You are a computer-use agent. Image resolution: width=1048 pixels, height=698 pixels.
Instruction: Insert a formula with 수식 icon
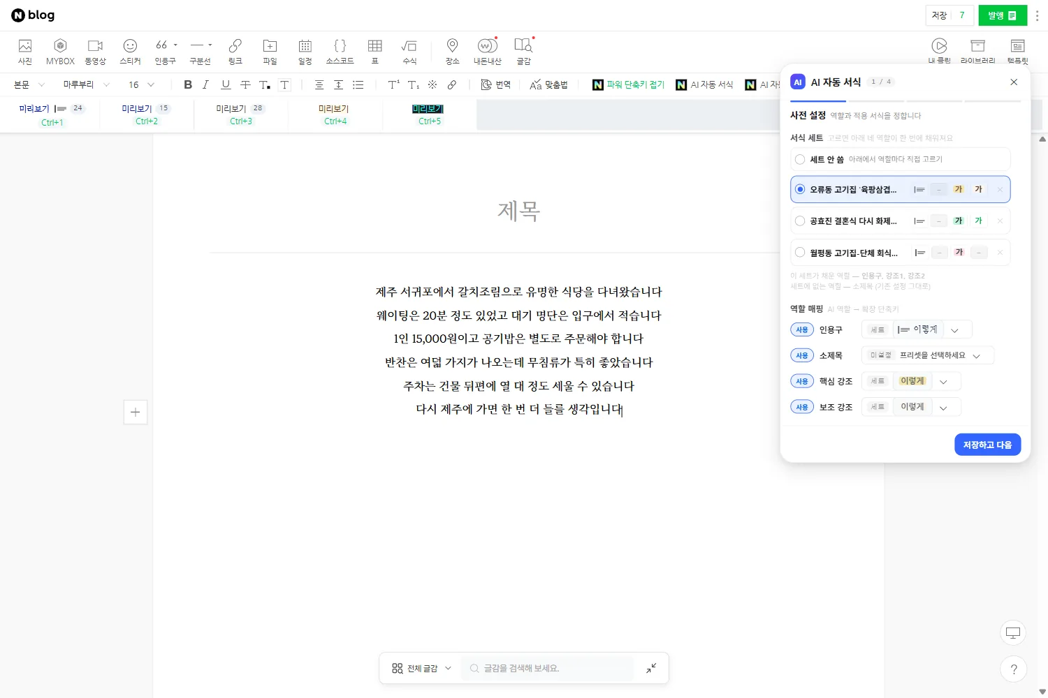[x=409, y=52]
